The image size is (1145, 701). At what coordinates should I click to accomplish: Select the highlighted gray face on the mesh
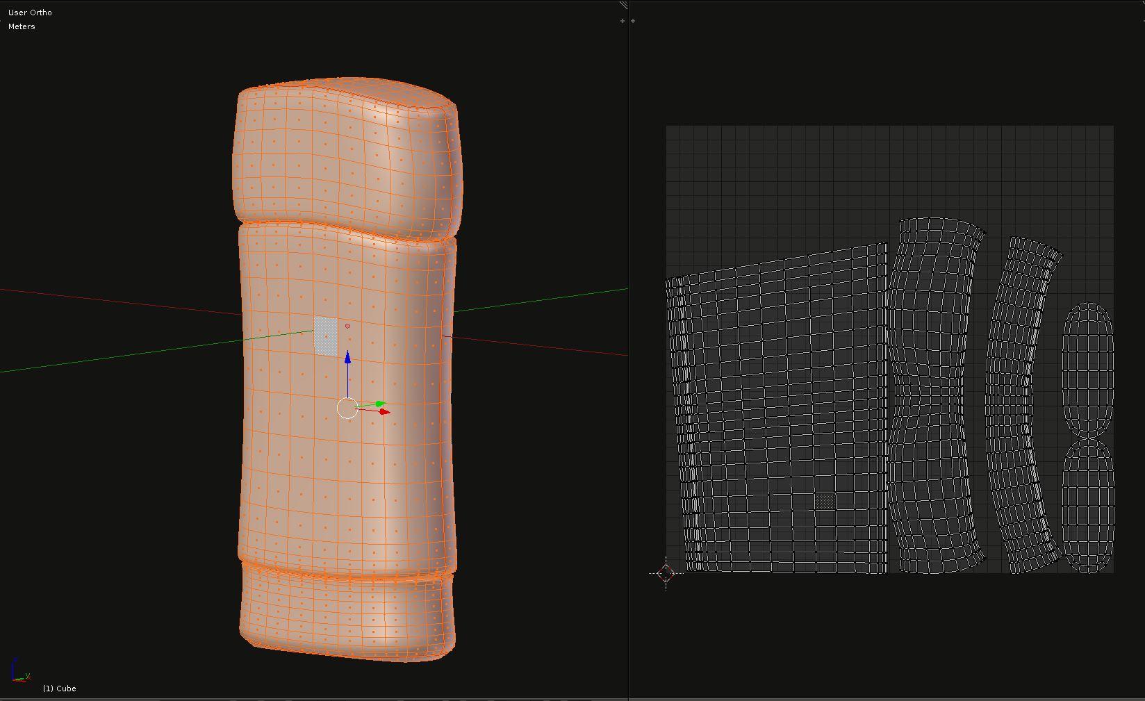pos(326,336)
